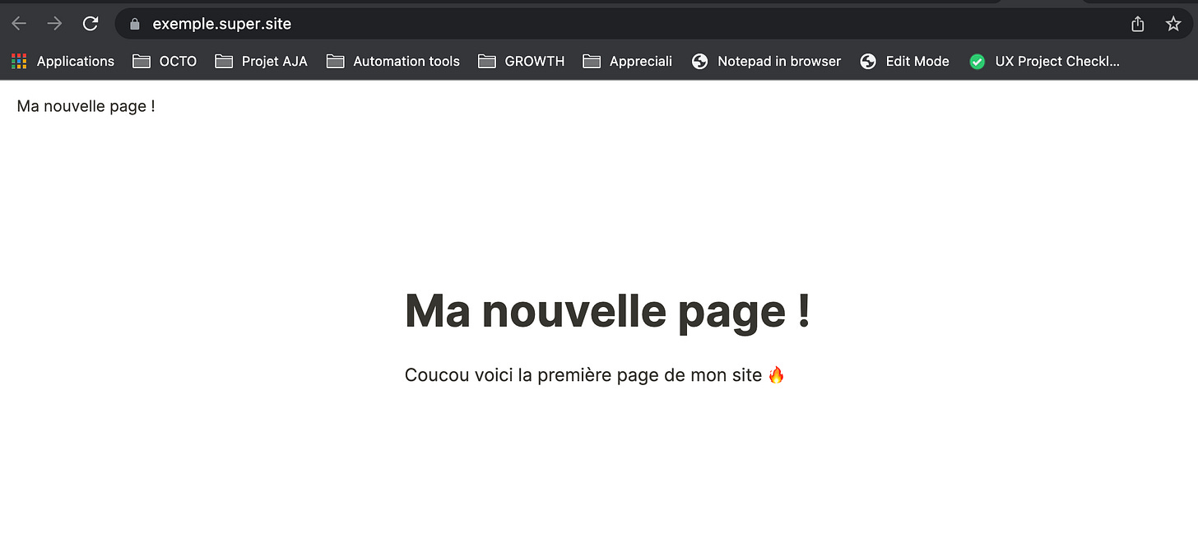This screenshot has height=534, width=1198.
Task: Reload the page with the refresh icon
Action: (91, 24)
